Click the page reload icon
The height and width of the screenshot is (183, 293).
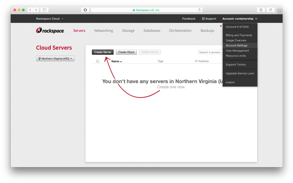[x=199, y=10]
